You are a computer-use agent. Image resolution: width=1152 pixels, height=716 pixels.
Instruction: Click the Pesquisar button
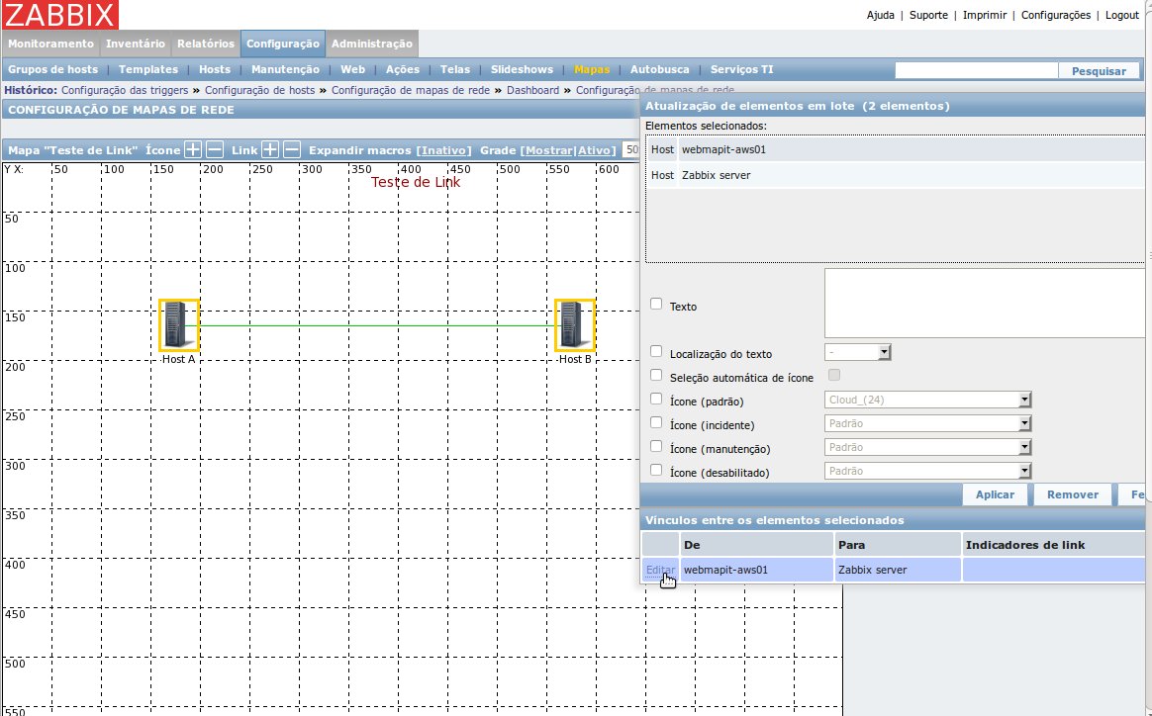point(1099,70)
